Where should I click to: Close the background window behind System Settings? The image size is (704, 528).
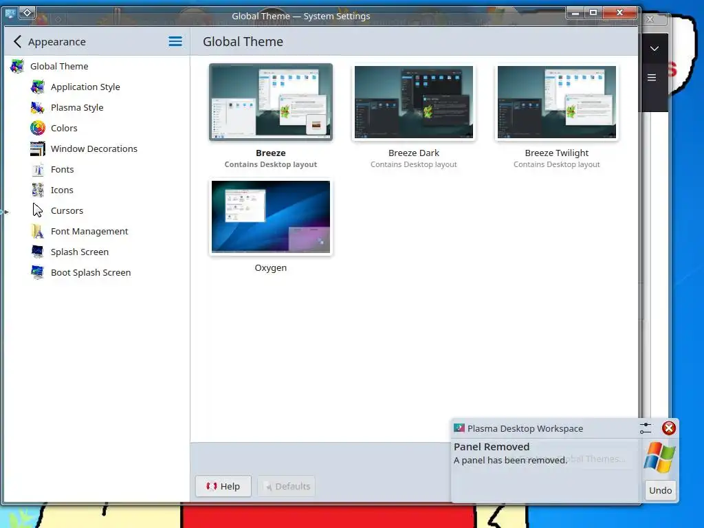tap(650, 19)
